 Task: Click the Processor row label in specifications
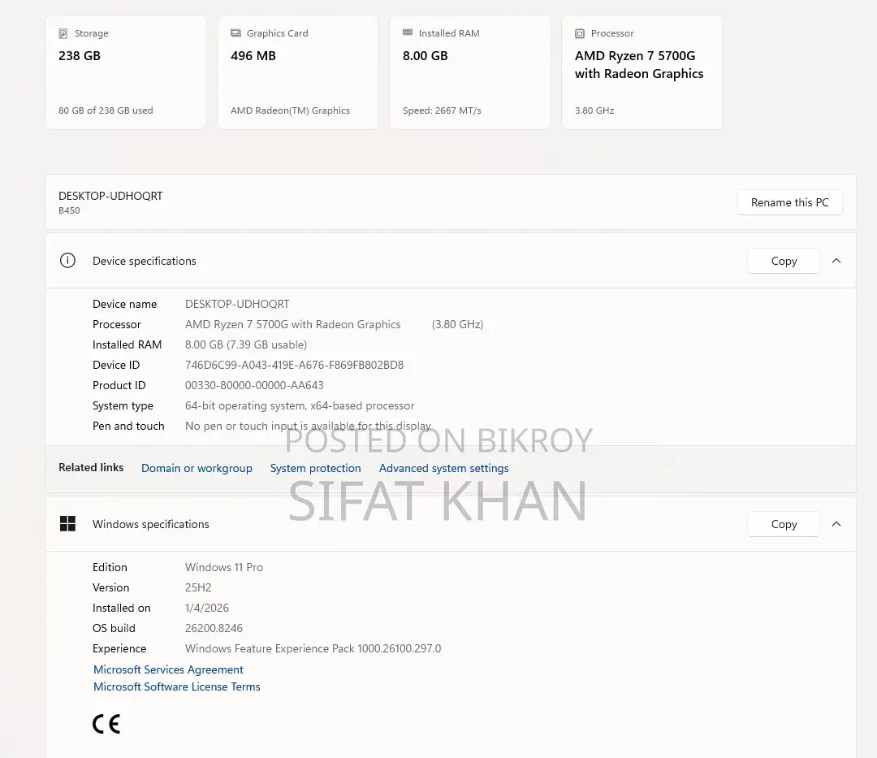117,324
